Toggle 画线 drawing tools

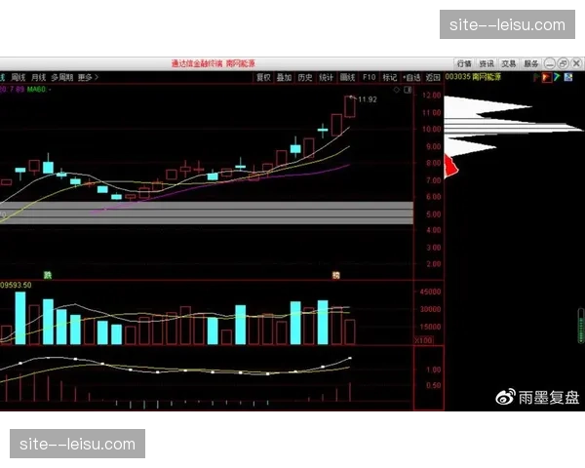point(347,77)
